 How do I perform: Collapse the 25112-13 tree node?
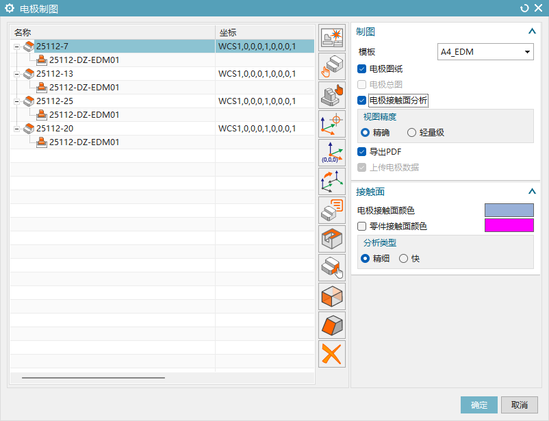click(x=16, y=73)
